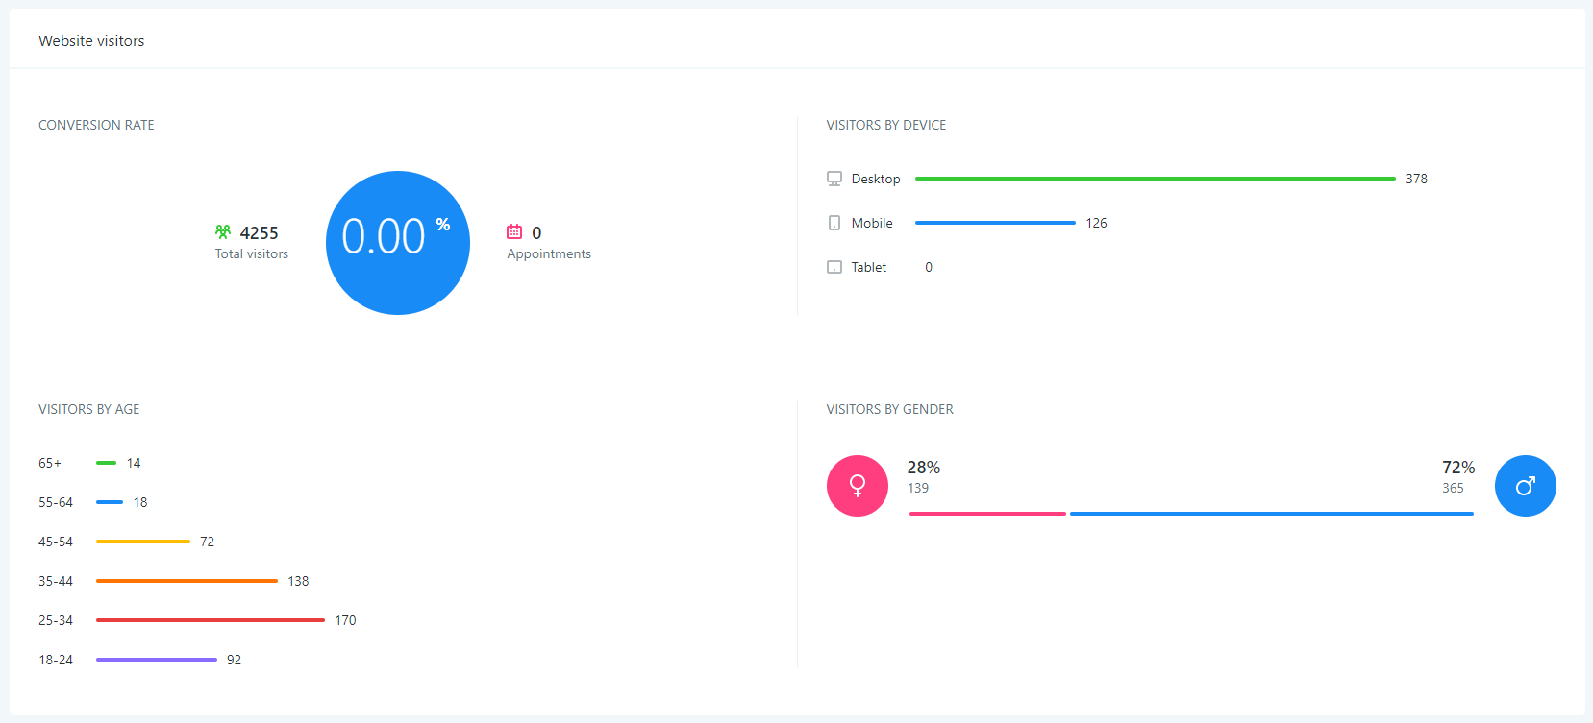Viewport: 1593px width, 723px height.
Task: Click the orange 35-44 age bar
Action: pos(187,581)
